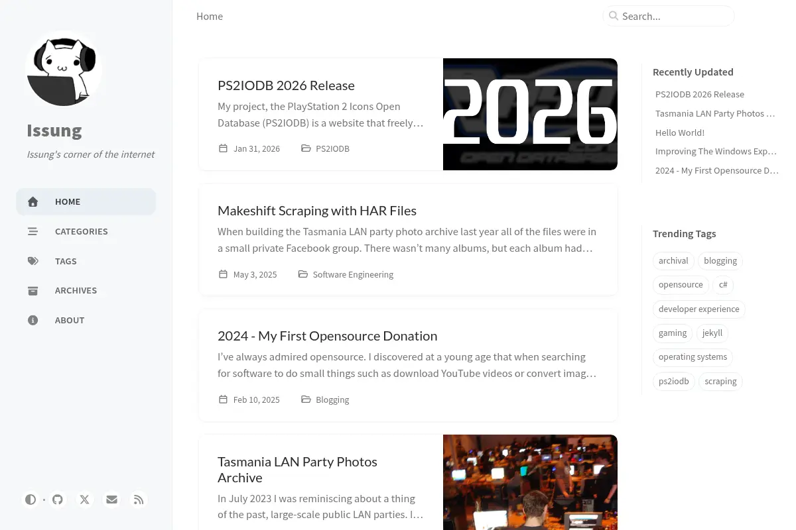
Task: Click the LAN party photo preview image
Action: pos(530,482)
